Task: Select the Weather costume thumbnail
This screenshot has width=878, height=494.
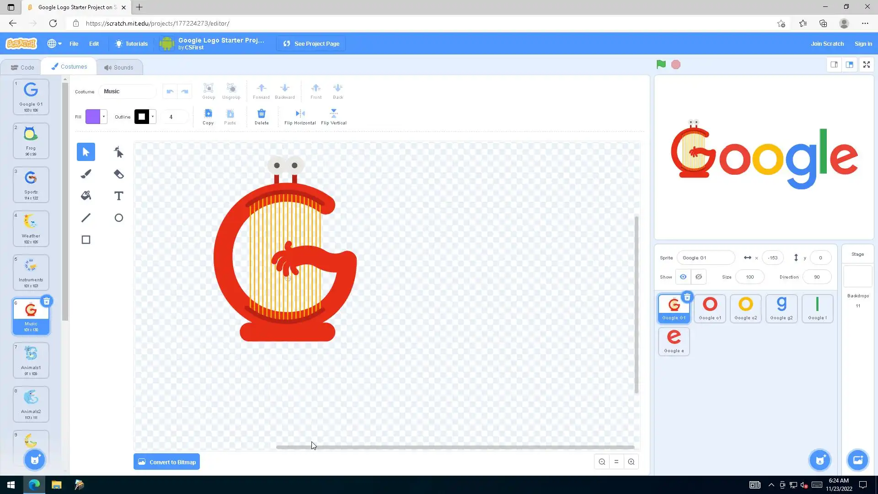Action: (31, 228)
